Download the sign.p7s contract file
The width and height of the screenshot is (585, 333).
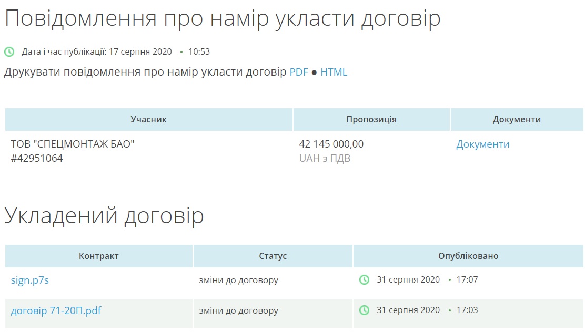(30, 280)
